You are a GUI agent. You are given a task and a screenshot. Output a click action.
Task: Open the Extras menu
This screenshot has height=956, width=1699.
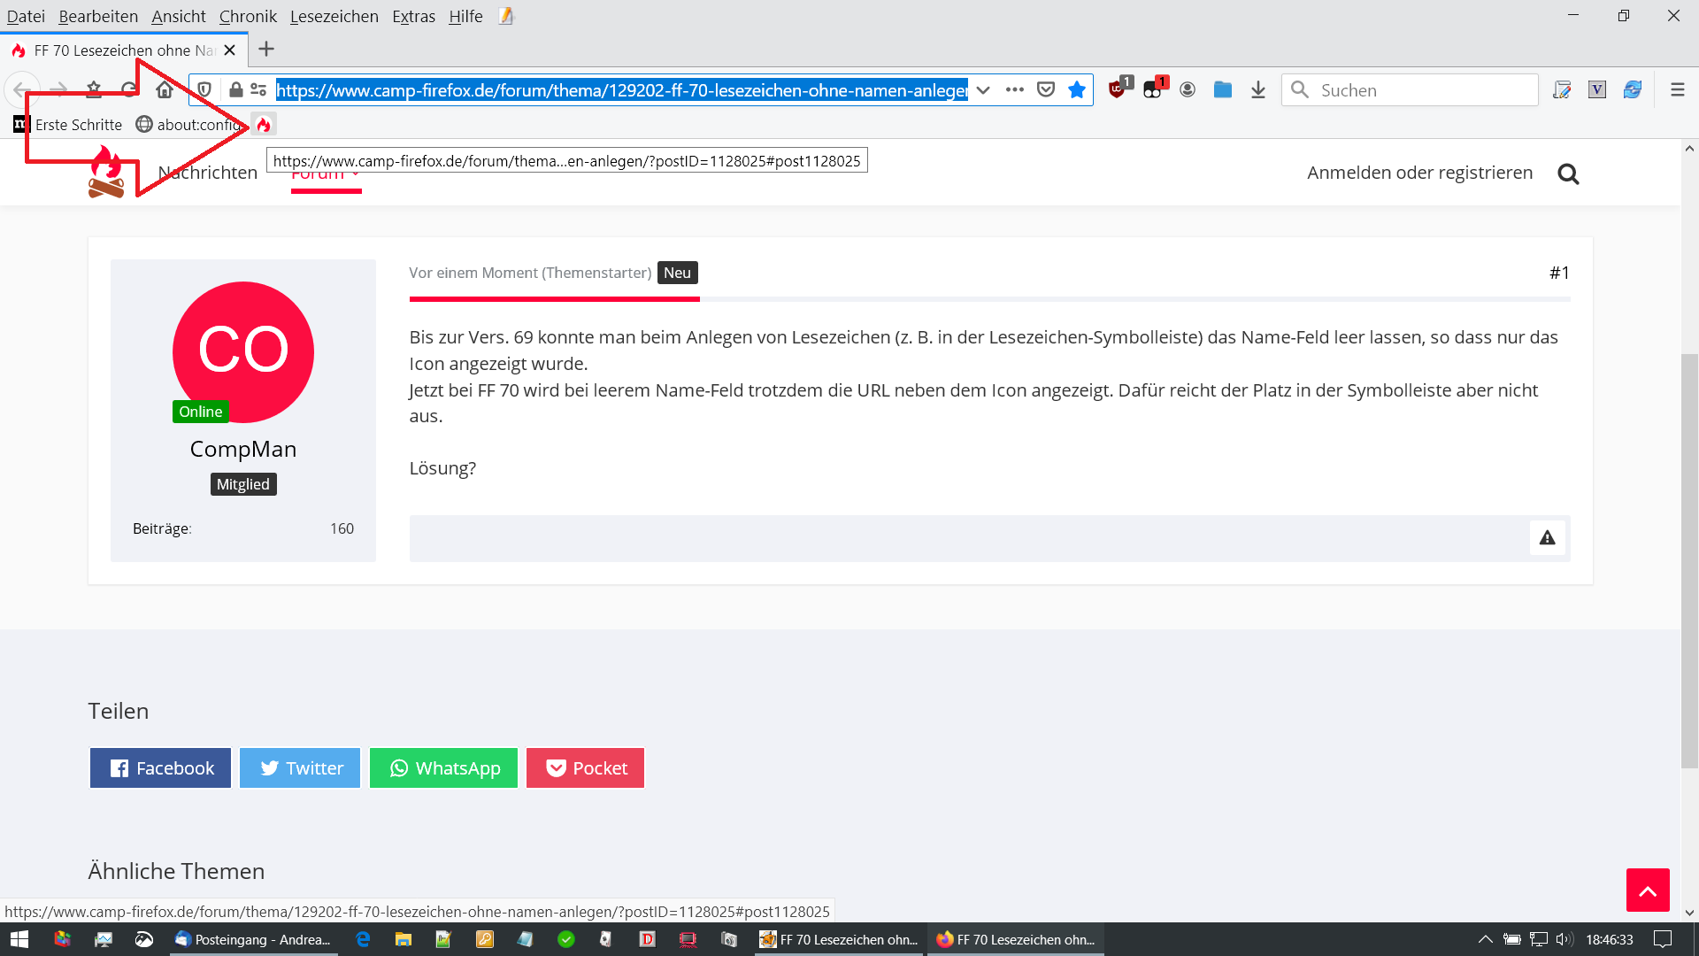pyautogui.click(x=413, y=16)
